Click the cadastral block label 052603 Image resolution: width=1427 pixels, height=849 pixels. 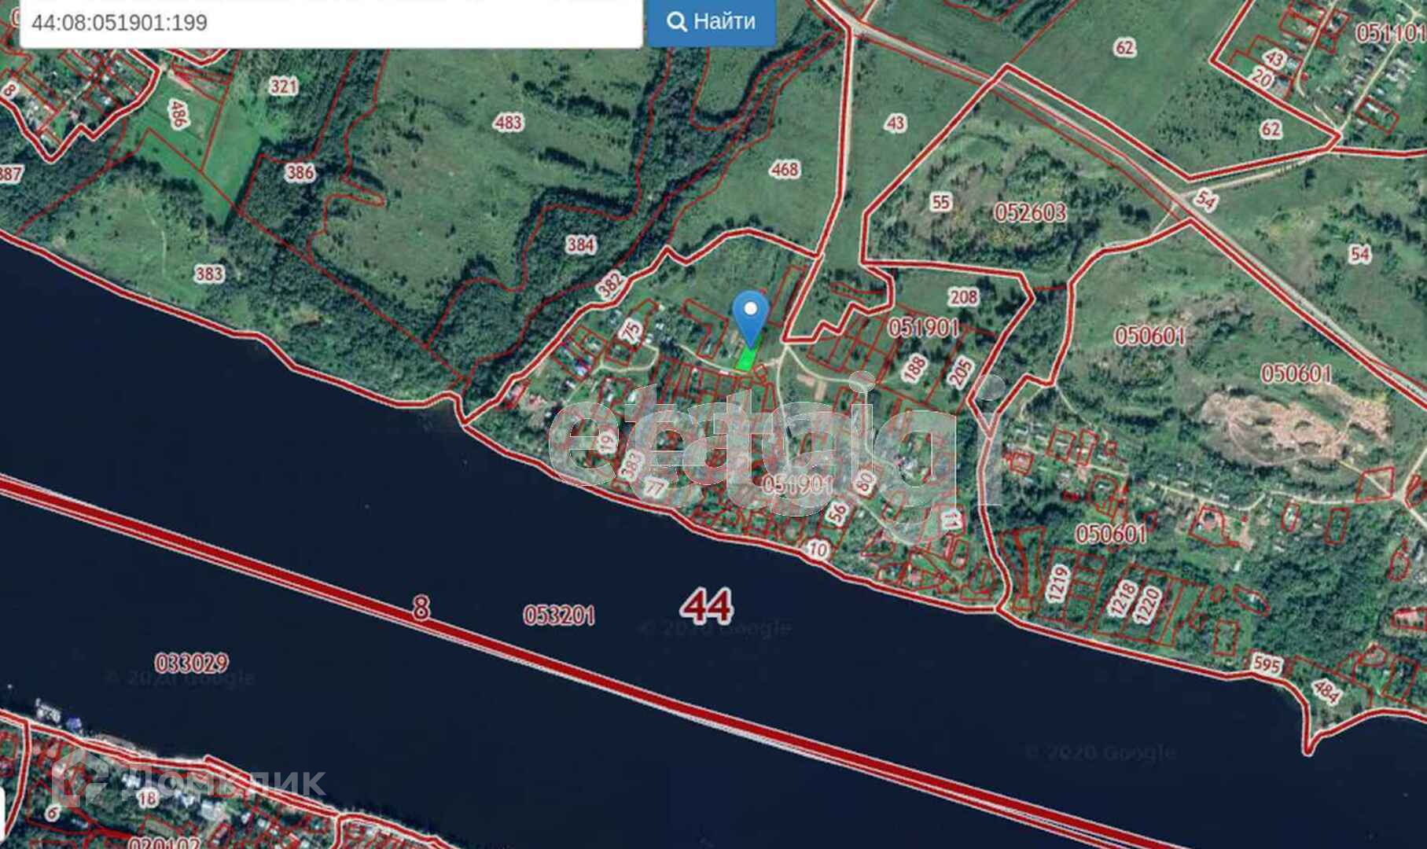tap(1030, 212)
